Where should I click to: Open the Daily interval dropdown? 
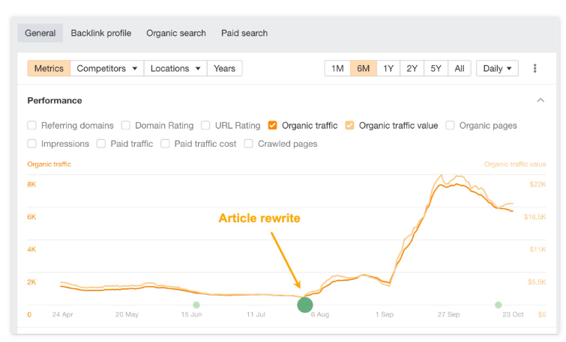coord(497,68)
